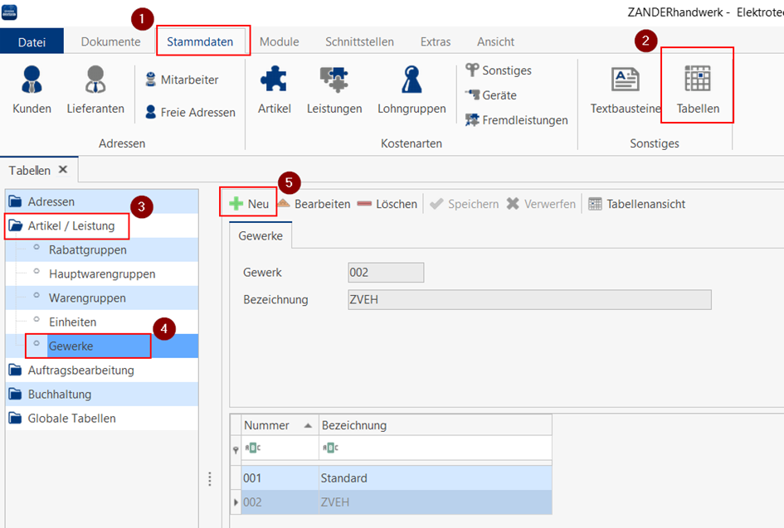Collapse the Artikel / Leistung folder
Screen dimensions: 784x528
point(69,225)
